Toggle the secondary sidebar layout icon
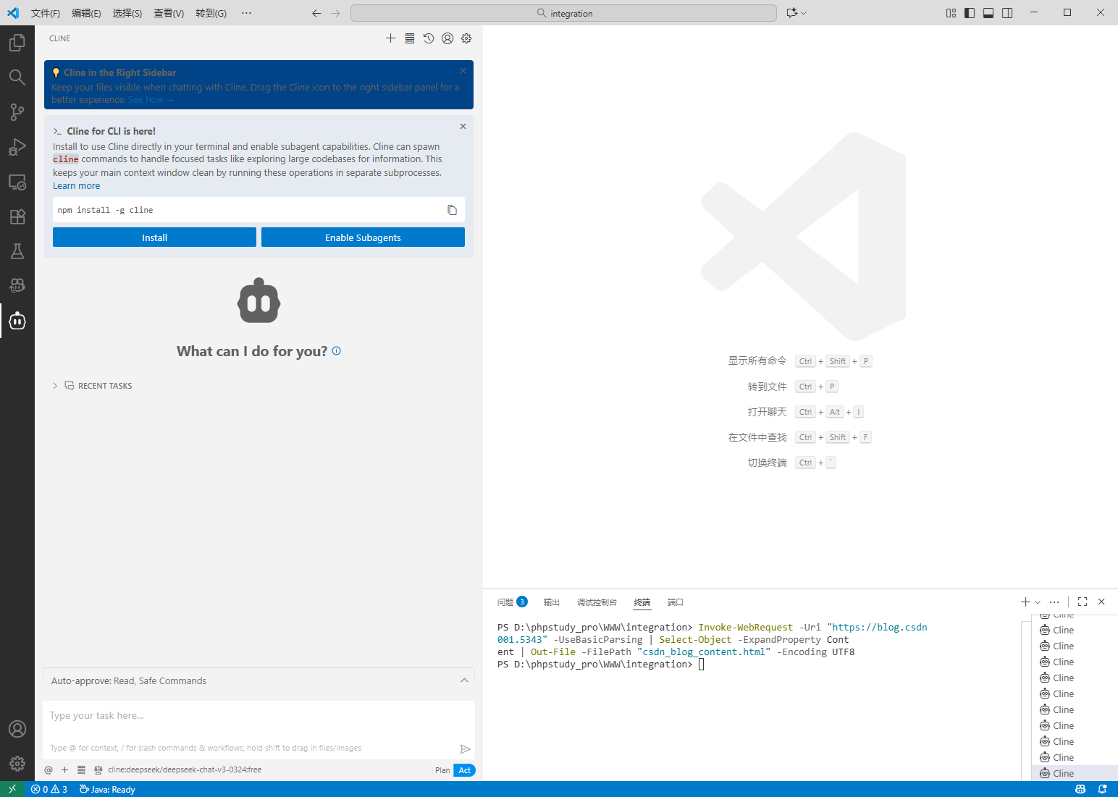Viewport: 1118px width, 797px height. (1007, 13)
